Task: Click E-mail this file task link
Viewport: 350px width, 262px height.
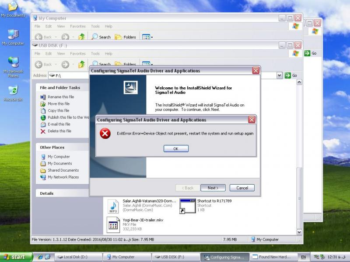Action: (59, 124)
